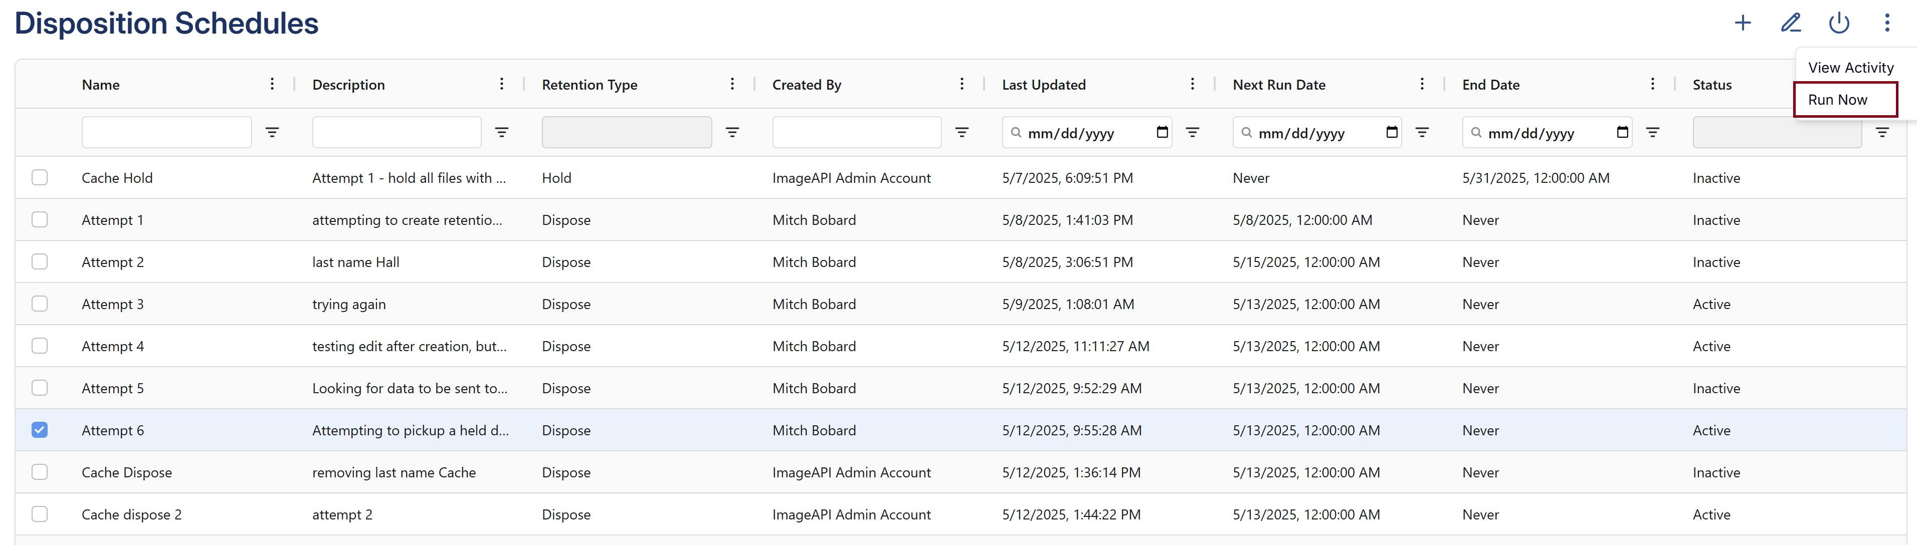Click the Created By filter operator icon
Viewport: 1917px width, 545px height.
962,132
